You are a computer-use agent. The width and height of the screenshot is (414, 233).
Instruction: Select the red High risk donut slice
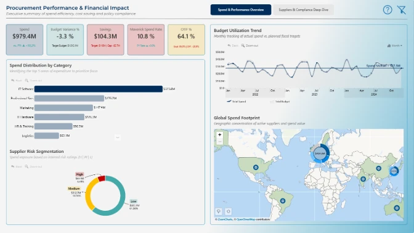(102, 179)
